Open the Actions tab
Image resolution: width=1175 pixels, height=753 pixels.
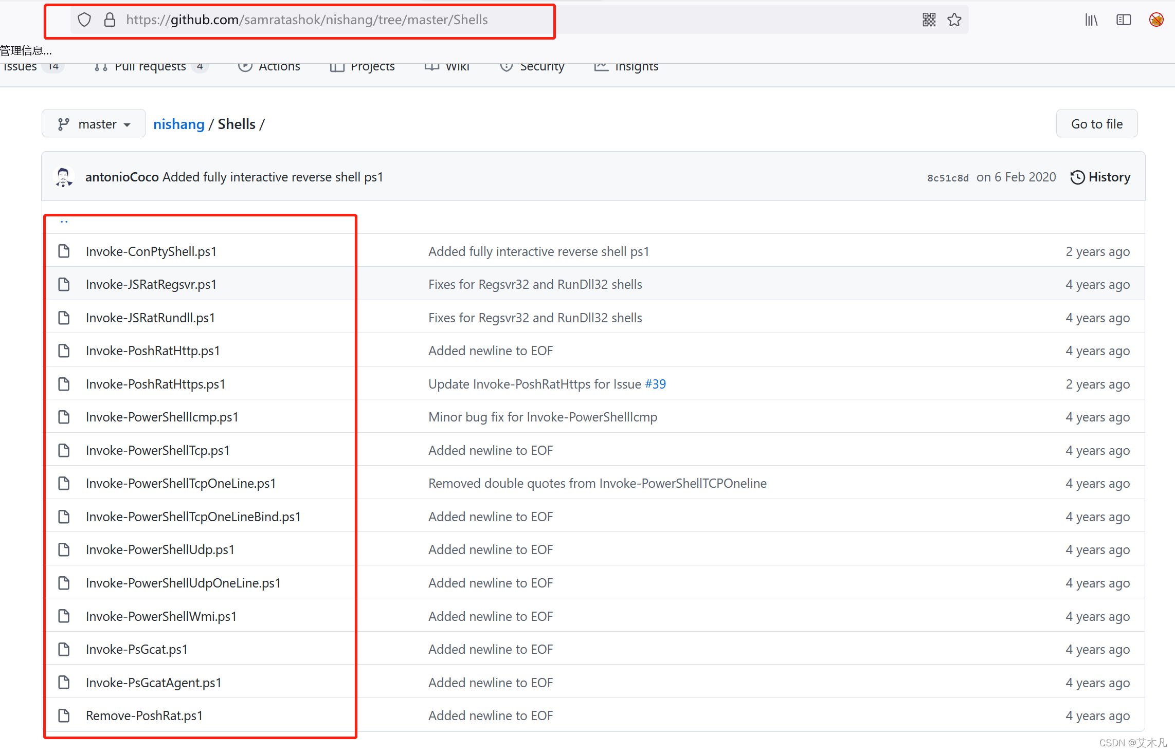269,67
